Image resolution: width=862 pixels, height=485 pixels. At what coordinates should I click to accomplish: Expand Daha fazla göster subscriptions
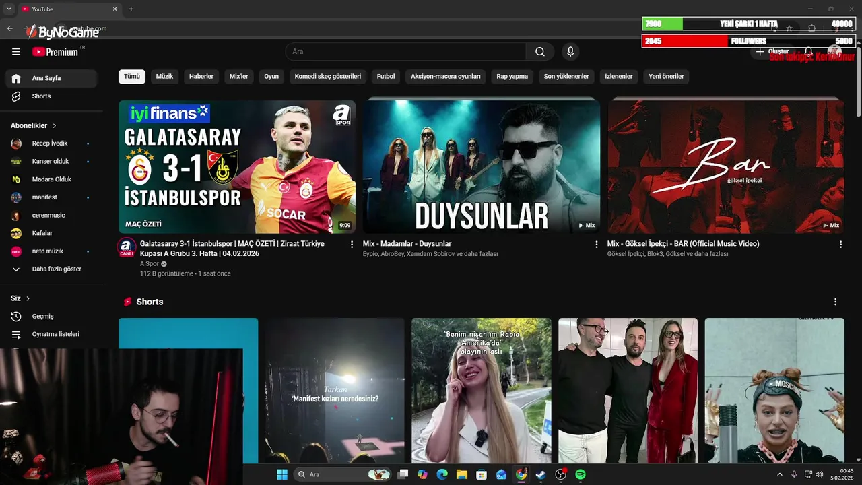pos(51,269)
